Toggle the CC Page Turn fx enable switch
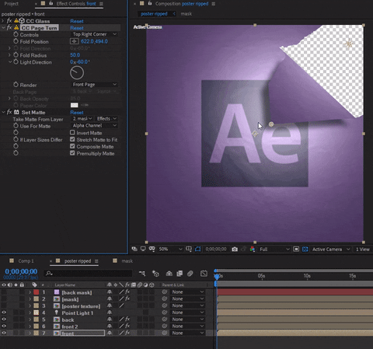The height and width of the screenshot is (349, 373). pos(9,28)
